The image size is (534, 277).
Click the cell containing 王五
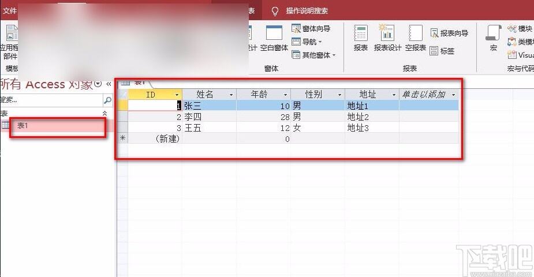pyautogui.click(x=209, y=128)
